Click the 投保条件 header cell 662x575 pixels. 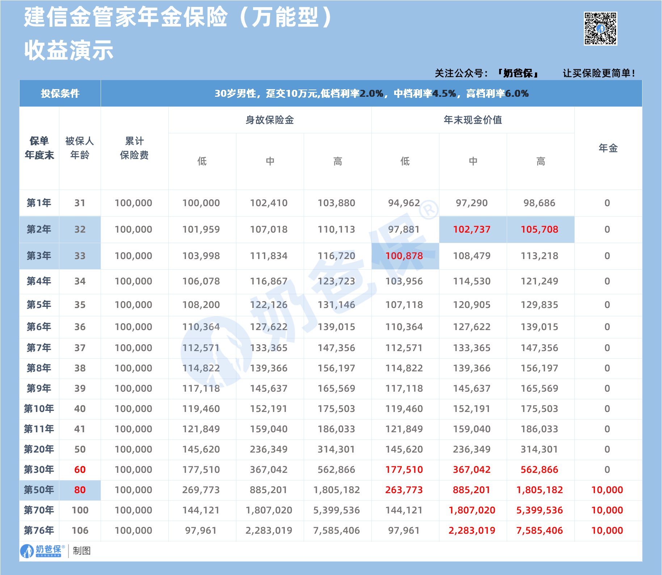[x=60, y=93]
